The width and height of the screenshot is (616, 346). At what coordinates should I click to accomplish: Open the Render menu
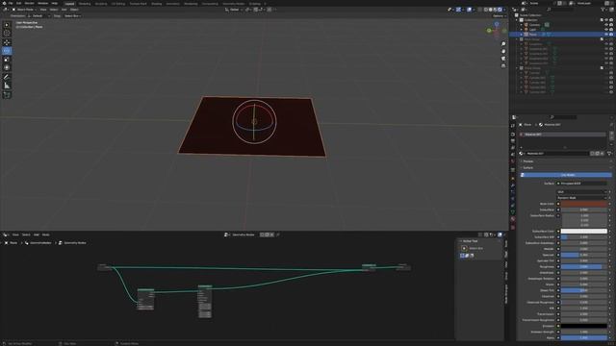(30, 3)
